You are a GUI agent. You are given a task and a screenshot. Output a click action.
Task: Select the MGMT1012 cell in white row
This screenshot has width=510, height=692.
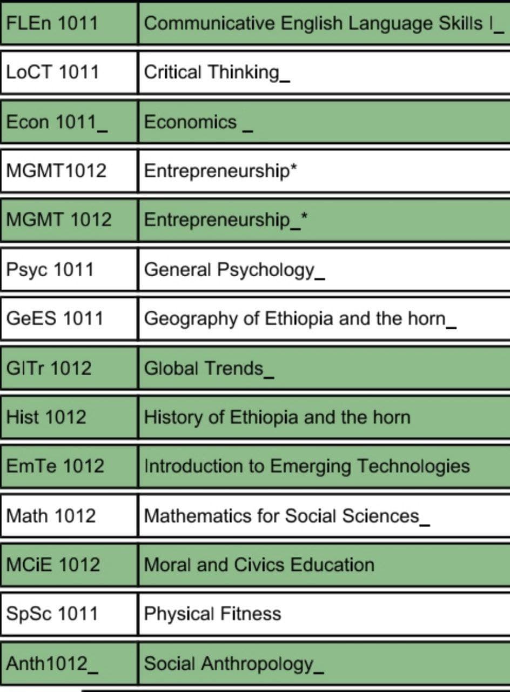69,171
